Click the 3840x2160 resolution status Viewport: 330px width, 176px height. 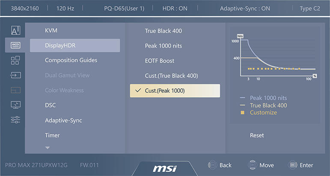click(x=25, y=9)
